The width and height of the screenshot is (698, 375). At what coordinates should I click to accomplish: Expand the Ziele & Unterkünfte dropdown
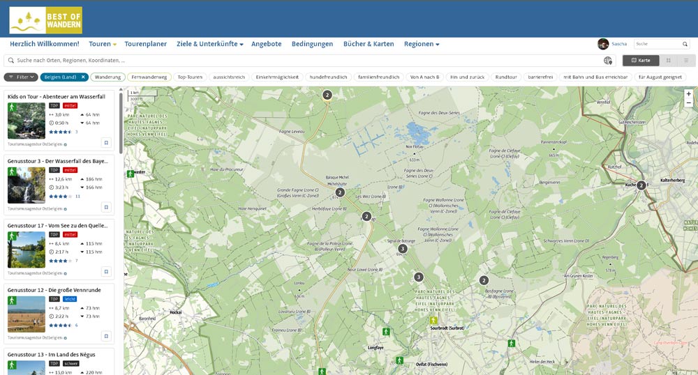click(x=209, y=44)
